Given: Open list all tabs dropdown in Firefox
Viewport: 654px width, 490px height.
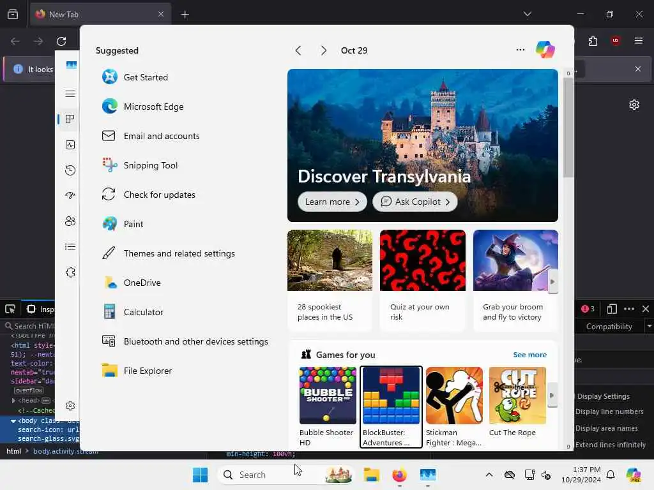Looking at the screenshot, I should [x=528, y=14].
